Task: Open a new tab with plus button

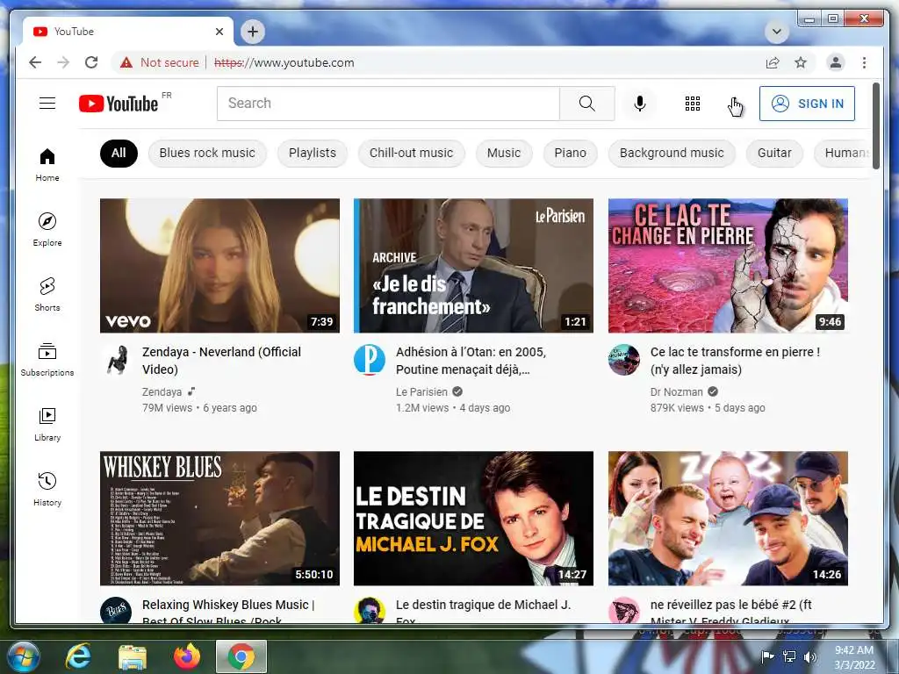Action: click(253, 32)
